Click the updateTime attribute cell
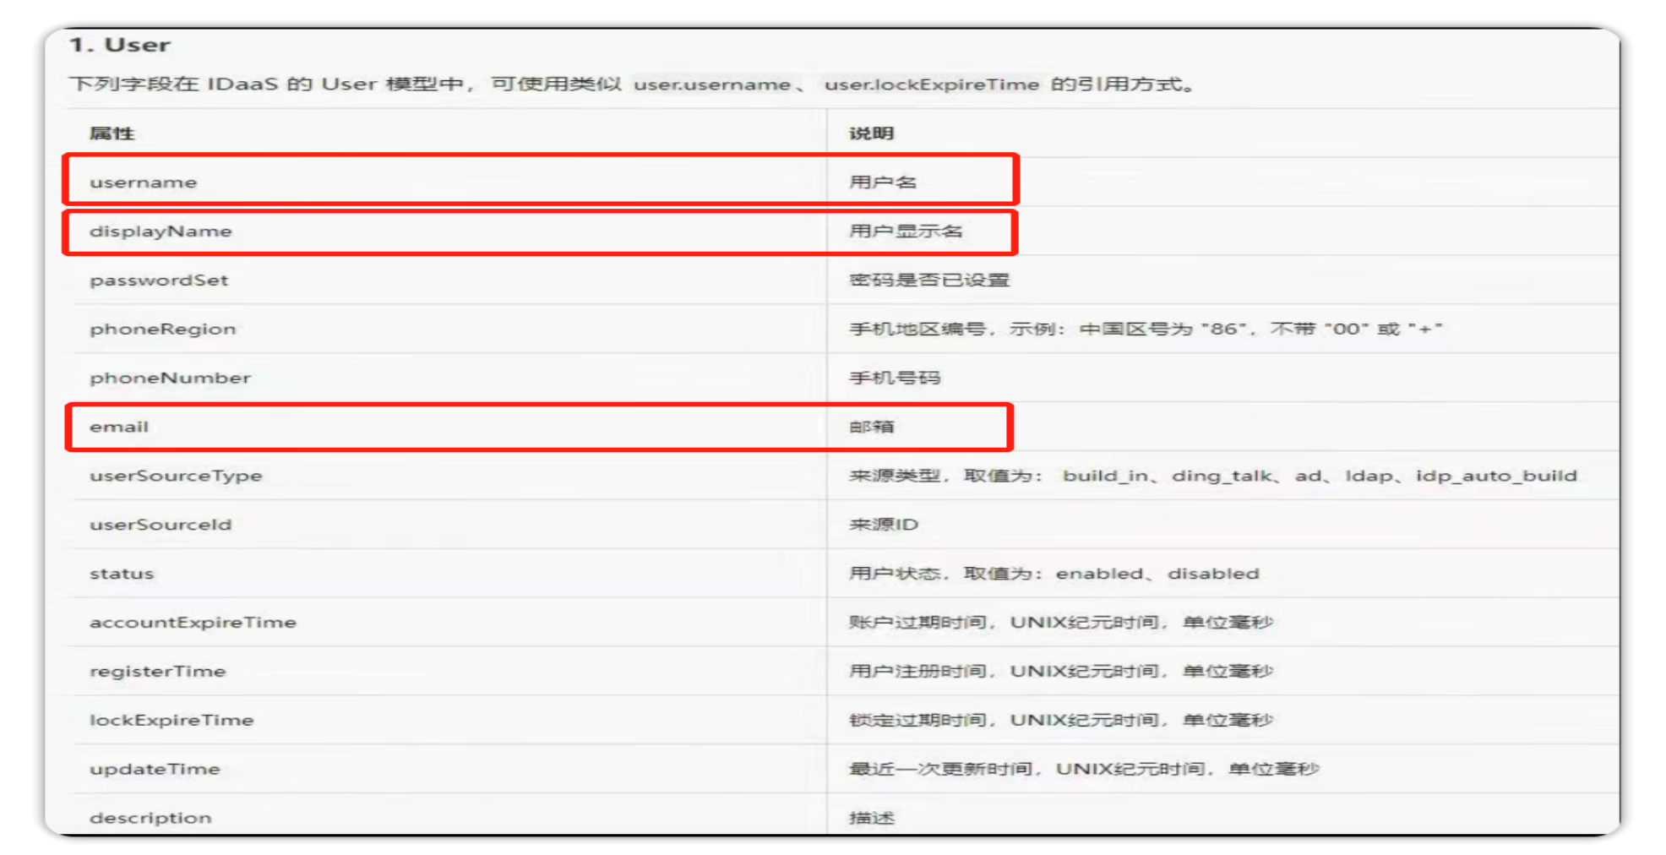The image size is (1666, 855). (155, 770)
